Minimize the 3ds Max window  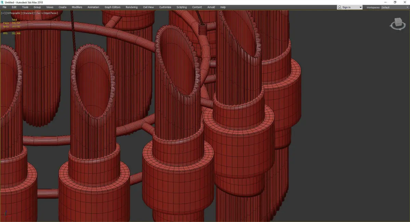tap(385, 2)
